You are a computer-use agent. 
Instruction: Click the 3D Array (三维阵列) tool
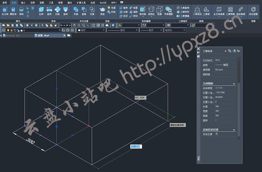point(183,12)
